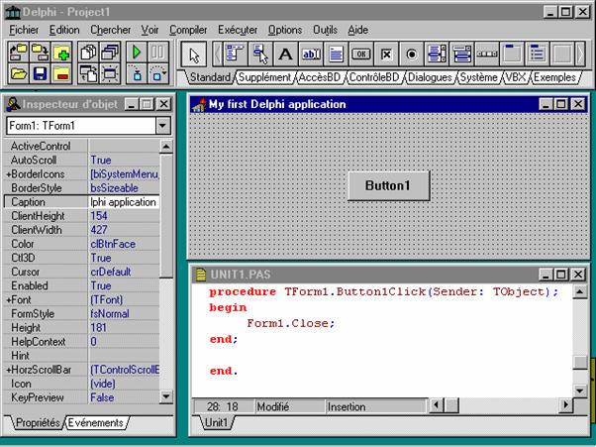Select the ScrollBar component icon

487,55
